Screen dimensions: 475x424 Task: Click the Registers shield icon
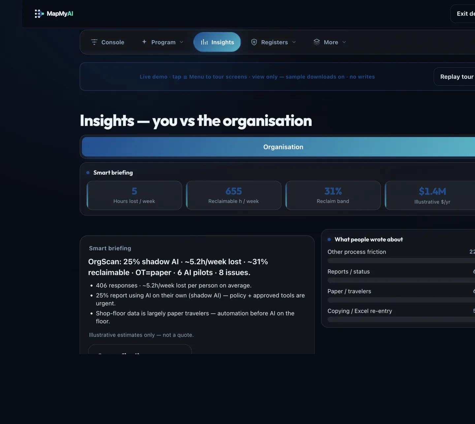pyautogui.click(x=254, y=42)
